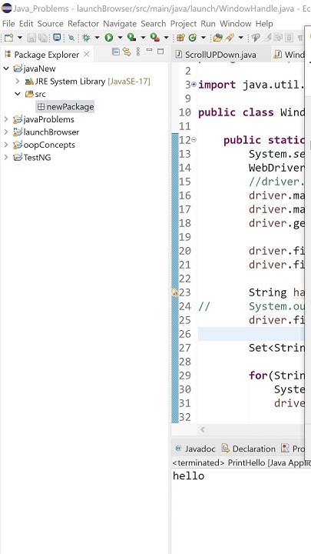This screenshot has height=554, width=311.
Task: Expand the JRE System Library node
Action: click(17, 82)
